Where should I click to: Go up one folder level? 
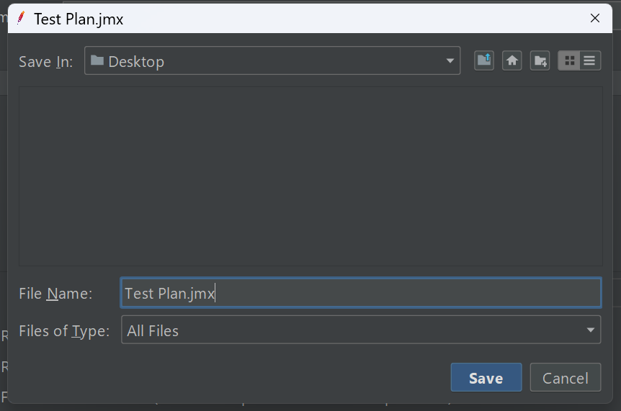[484, 60]
